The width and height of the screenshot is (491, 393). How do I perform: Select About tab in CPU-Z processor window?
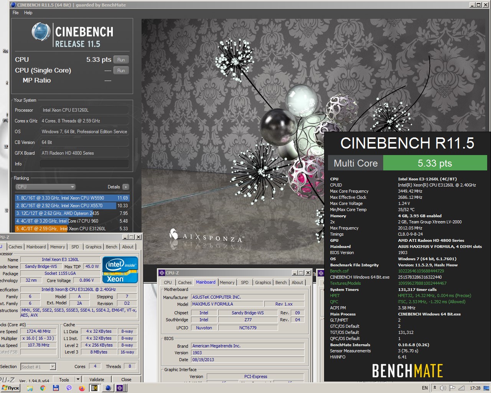tap(128, 247)
